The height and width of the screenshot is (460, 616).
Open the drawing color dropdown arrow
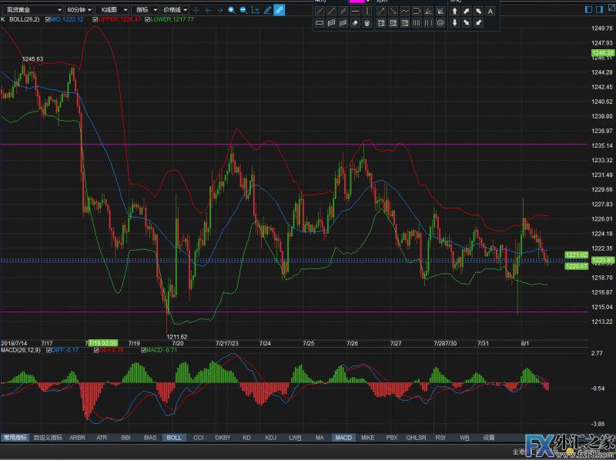pos(368,2)
